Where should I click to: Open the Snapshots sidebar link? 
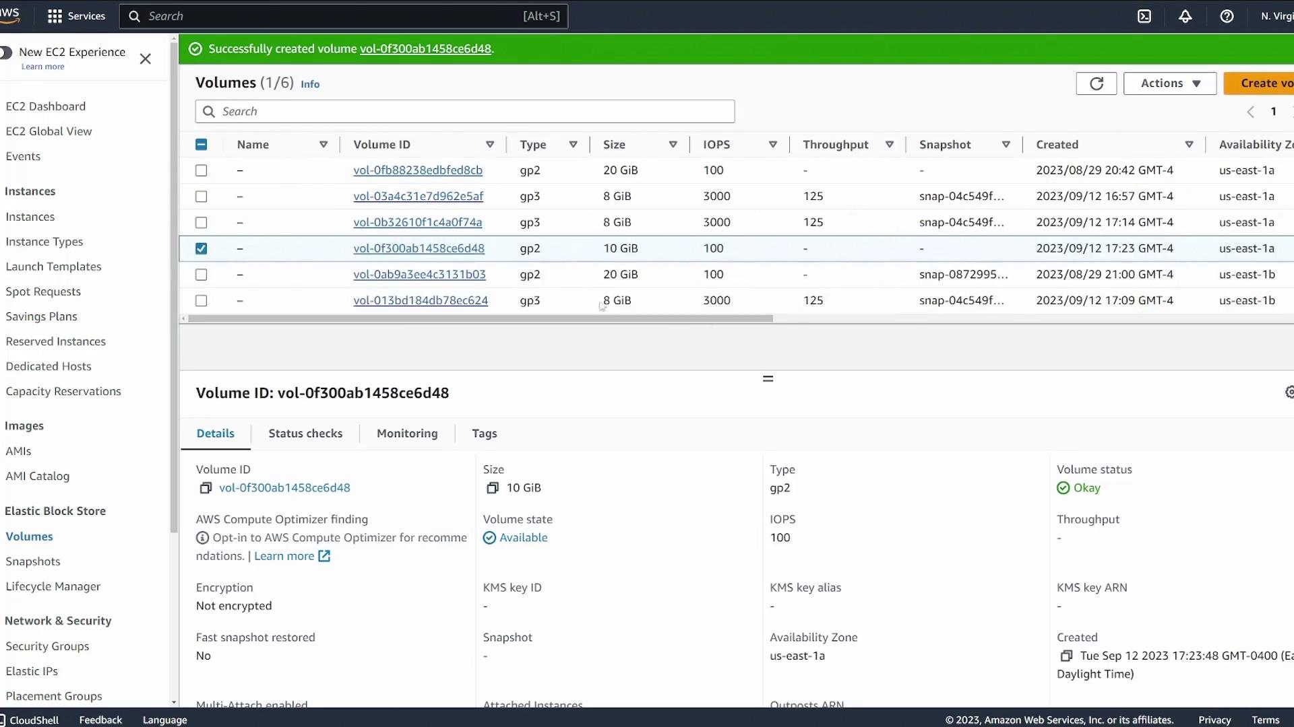click(x=33, y=561)
